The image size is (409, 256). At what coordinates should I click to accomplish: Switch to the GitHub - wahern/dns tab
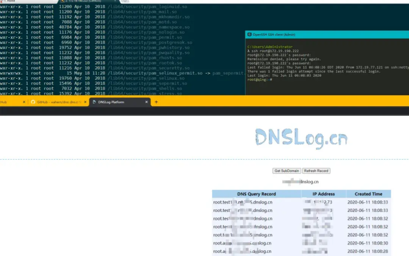click(59, 102)
